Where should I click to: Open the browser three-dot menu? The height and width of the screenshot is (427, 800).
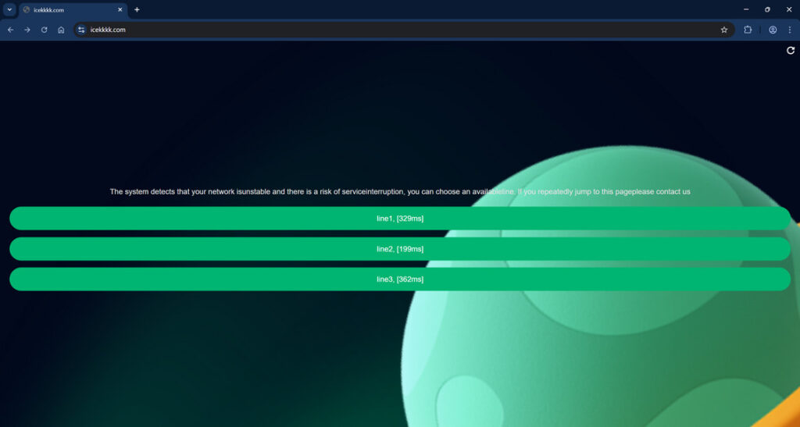789,30
